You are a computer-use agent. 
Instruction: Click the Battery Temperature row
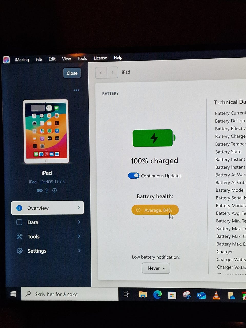[230, 144]
